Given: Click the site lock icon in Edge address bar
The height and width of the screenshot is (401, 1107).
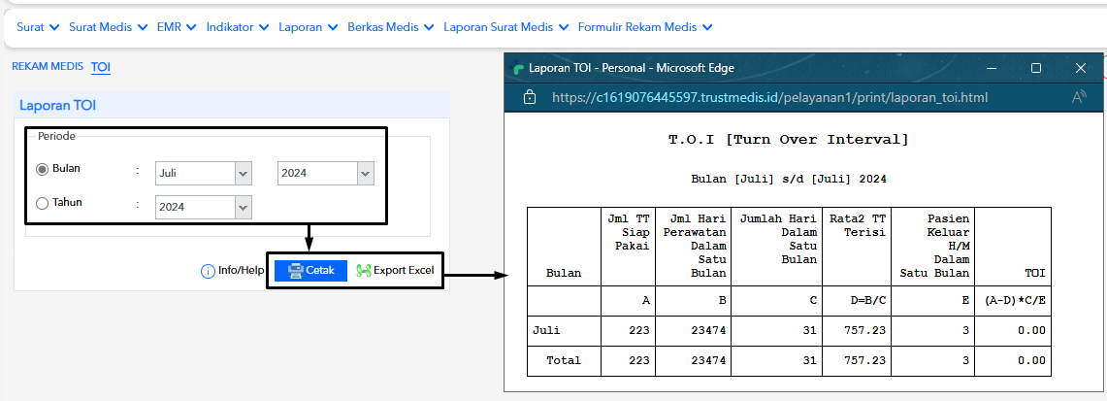Looking at the screenshot, I should (530, 97).
